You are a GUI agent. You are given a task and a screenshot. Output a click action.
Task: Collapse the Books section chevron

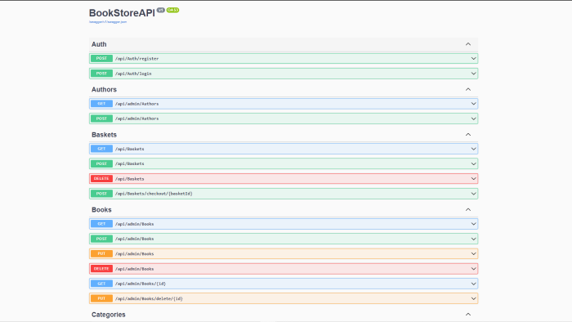coord(468,210)
